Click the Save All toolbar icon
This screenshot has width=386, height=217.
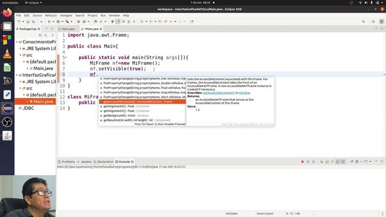[34, 22]
